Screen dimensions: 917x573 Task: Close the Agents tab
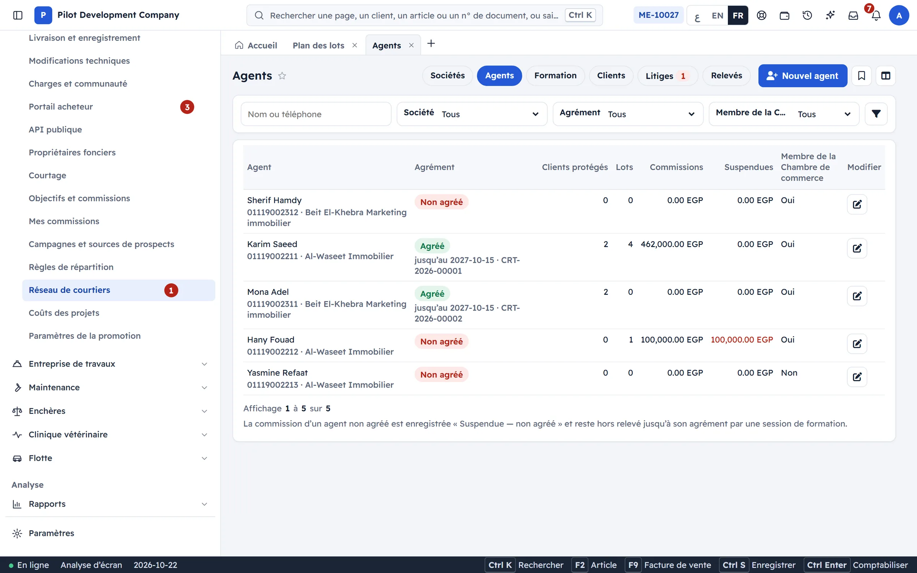click(x=411, y=45)
